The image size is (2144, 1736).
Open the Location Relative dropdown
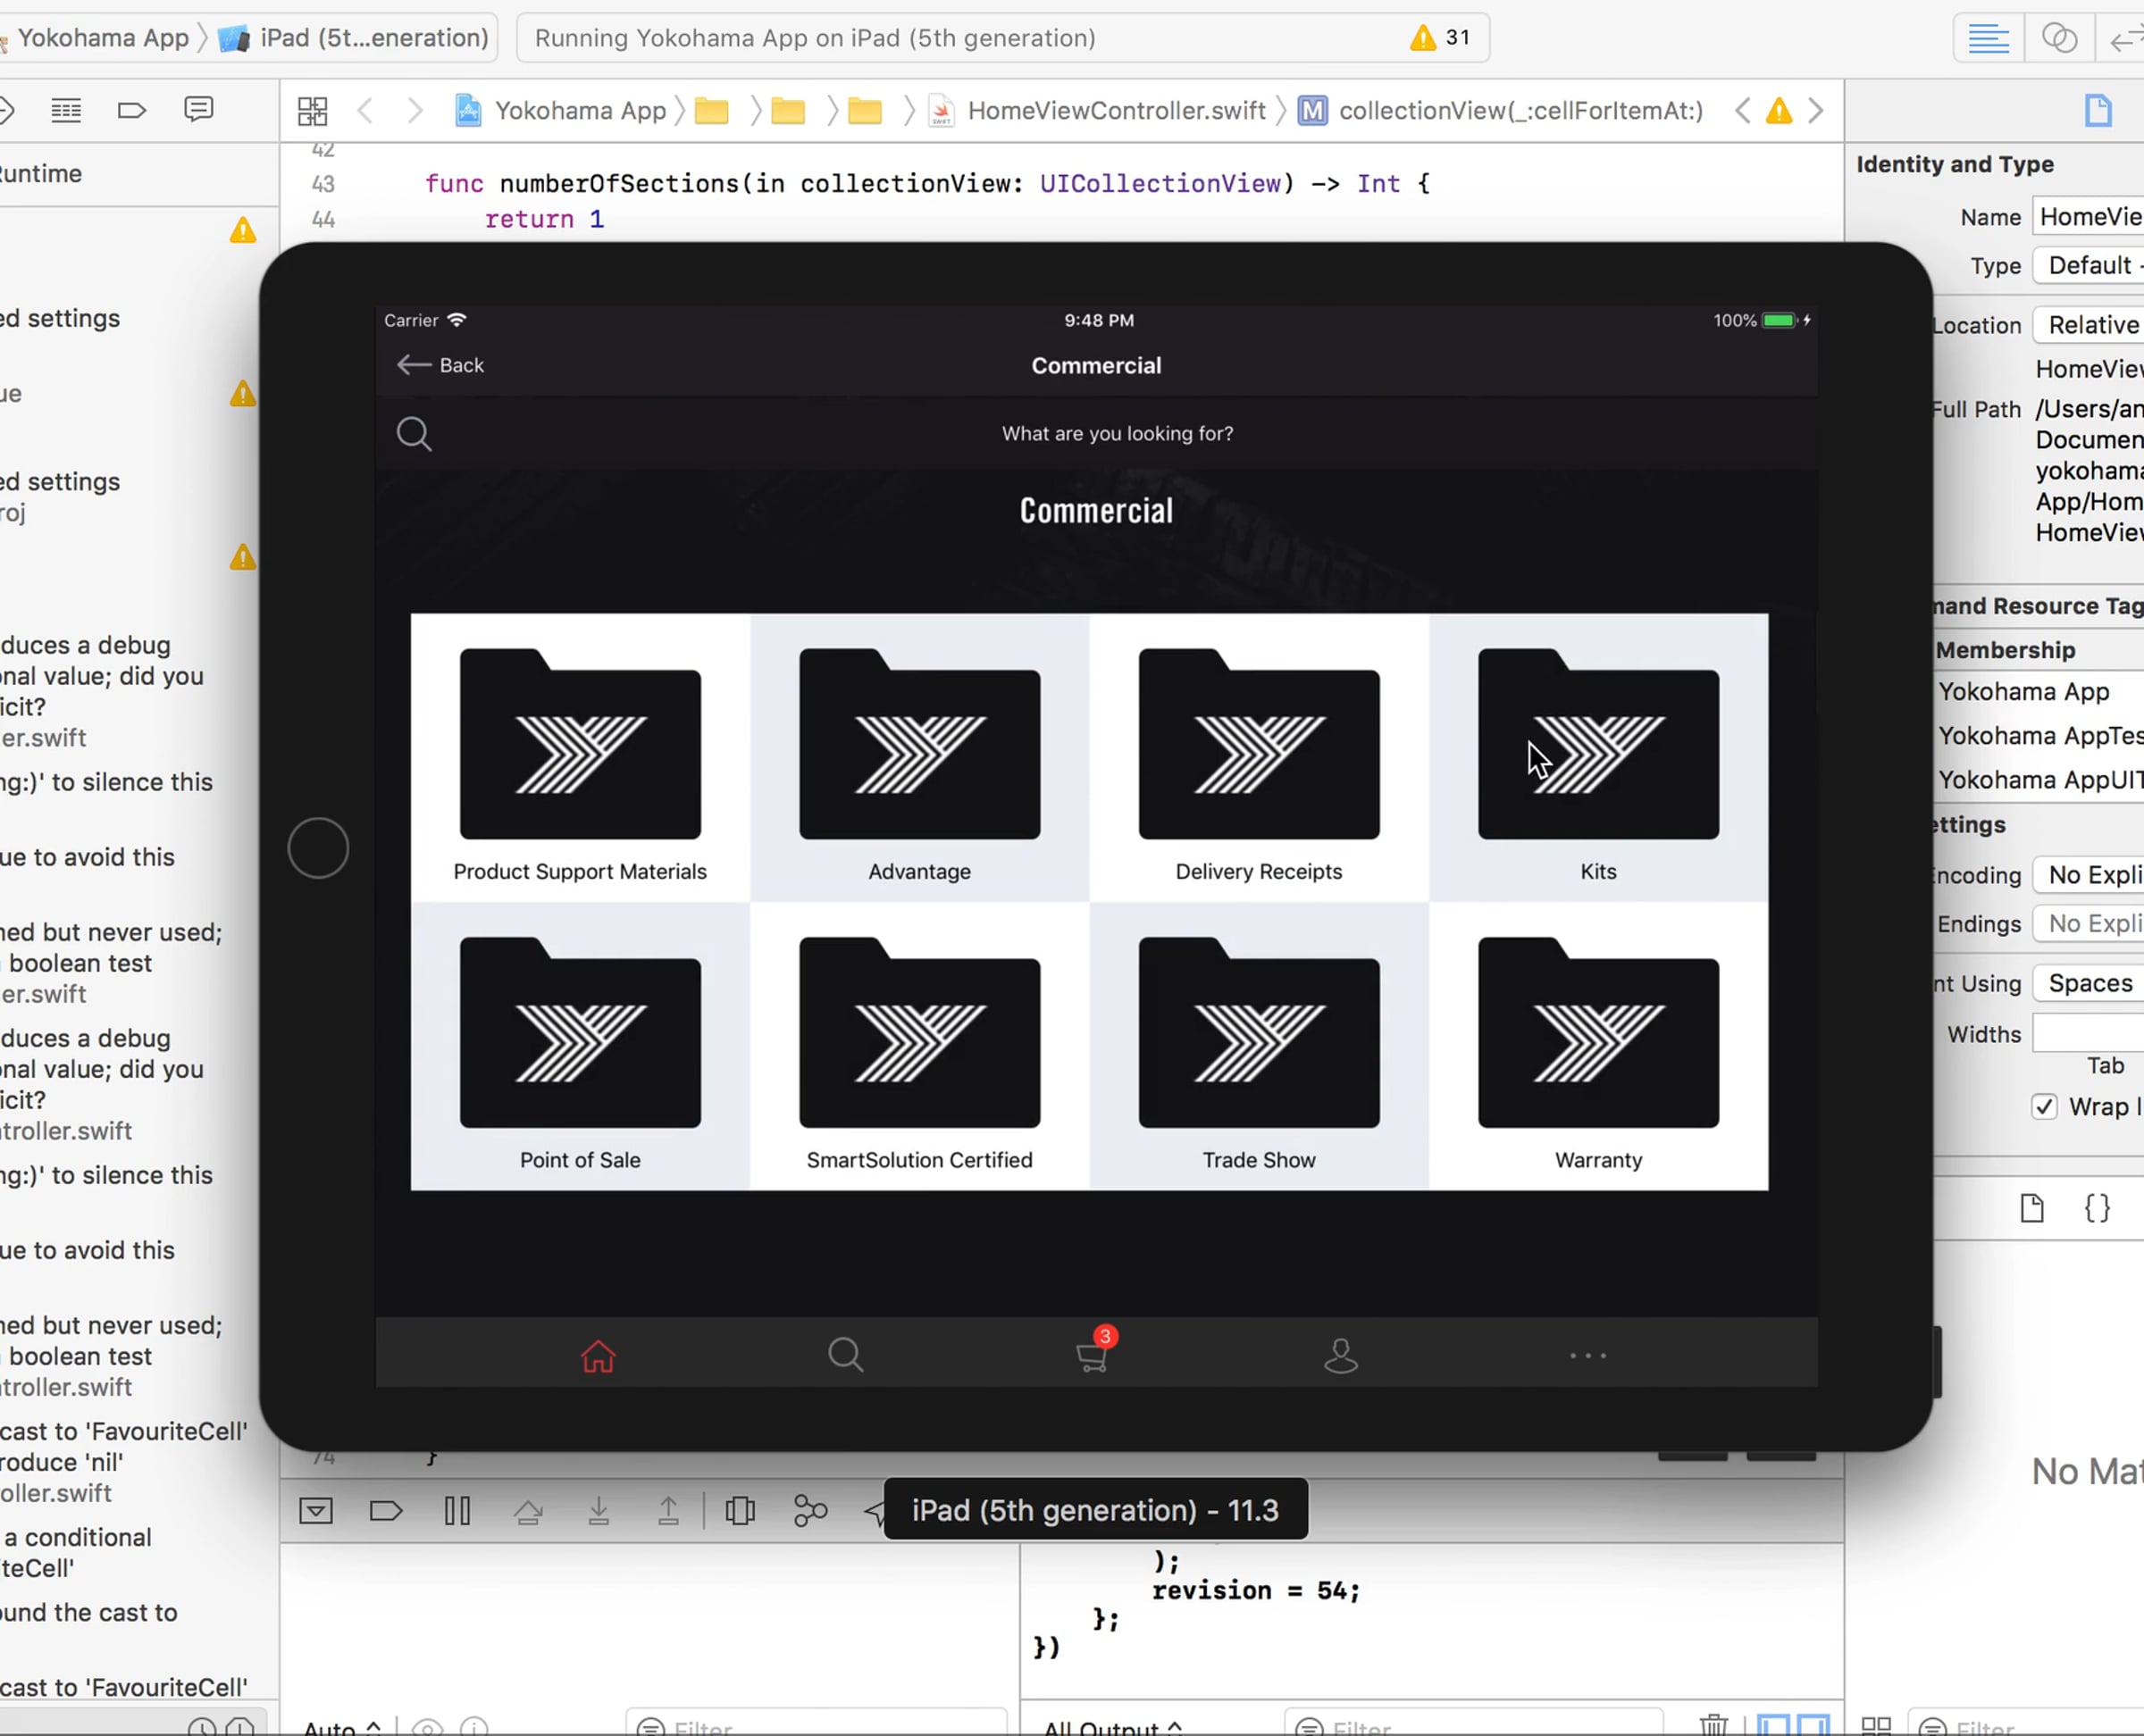pos(2089,325)
